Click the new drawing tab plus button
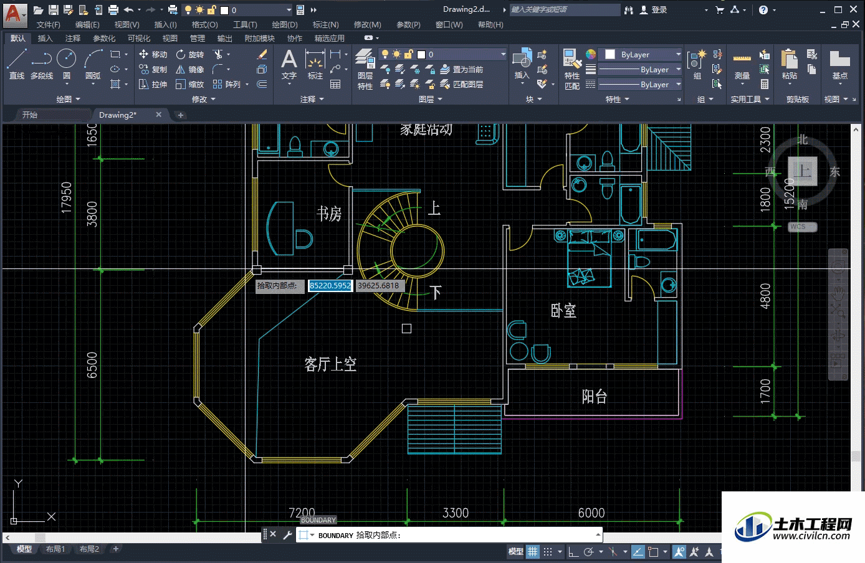 tap(181, 115)
